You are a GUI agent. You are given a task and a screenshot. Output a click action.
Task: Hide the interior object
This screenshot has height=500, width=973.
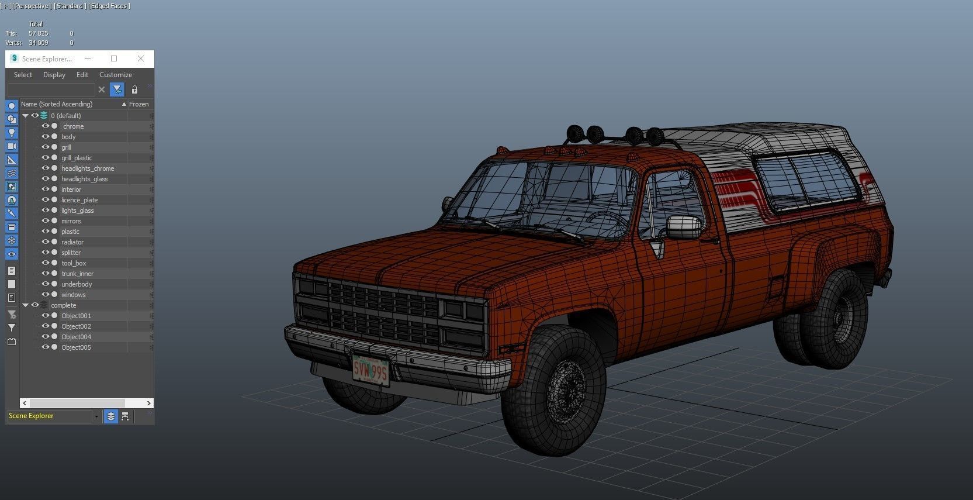(x=46, y=189)
